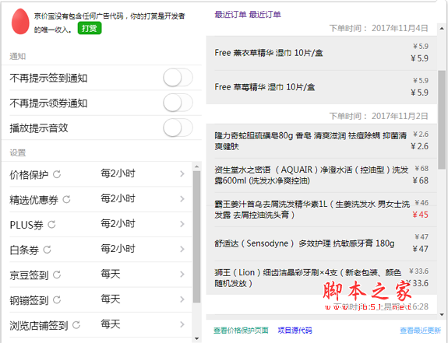448x343 pixels.
Task: Toggle 不再提示领券通知 switch
Action: 178,103
